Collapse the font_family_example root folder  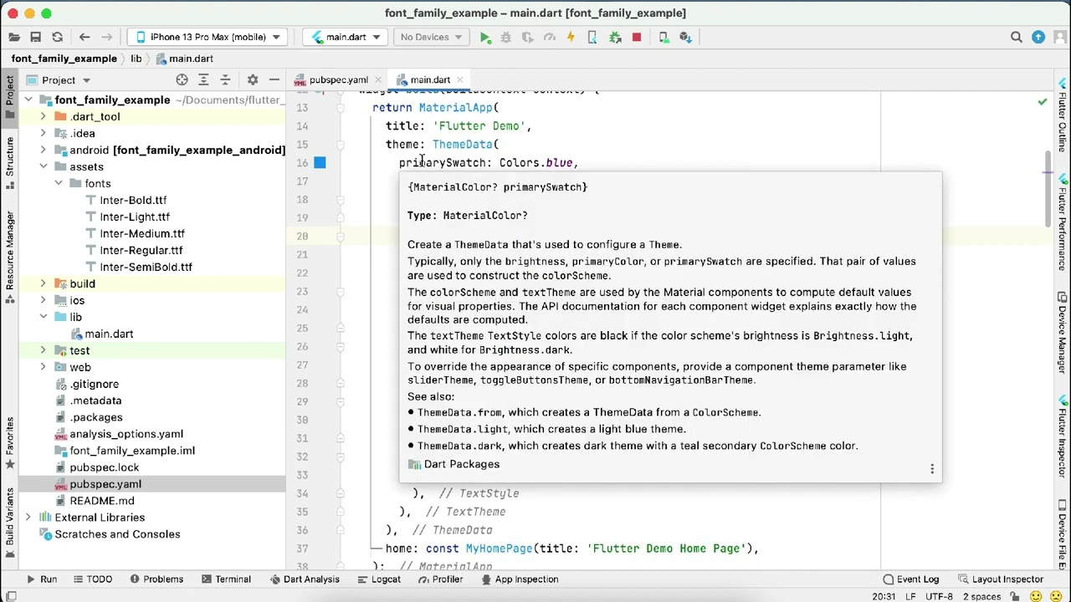[28, 99]
